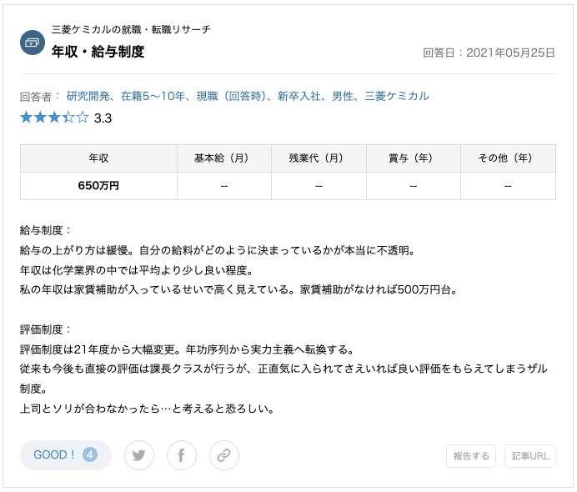Click line starting 給与の上がり方は緩慢
Viewport: 577px width, 492px height.
coord(218,251)
